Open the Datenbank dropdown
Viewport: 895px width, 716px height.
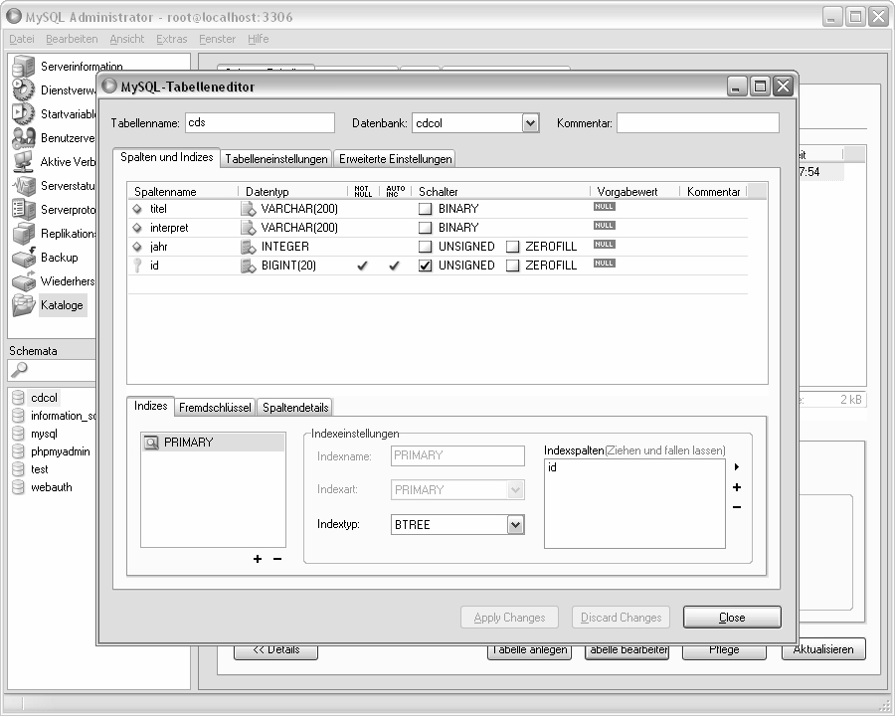click(530, 122)
